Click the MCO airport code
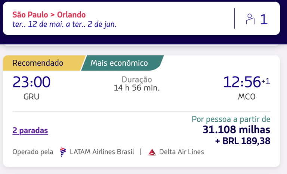 [x=247, y=97]
